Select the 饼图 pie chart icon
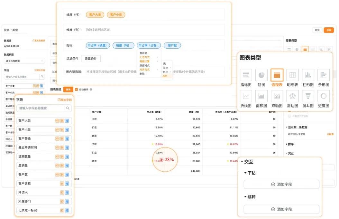Viewport: 339px width, 219px height. pyautogui.click(x=261, y=75)
